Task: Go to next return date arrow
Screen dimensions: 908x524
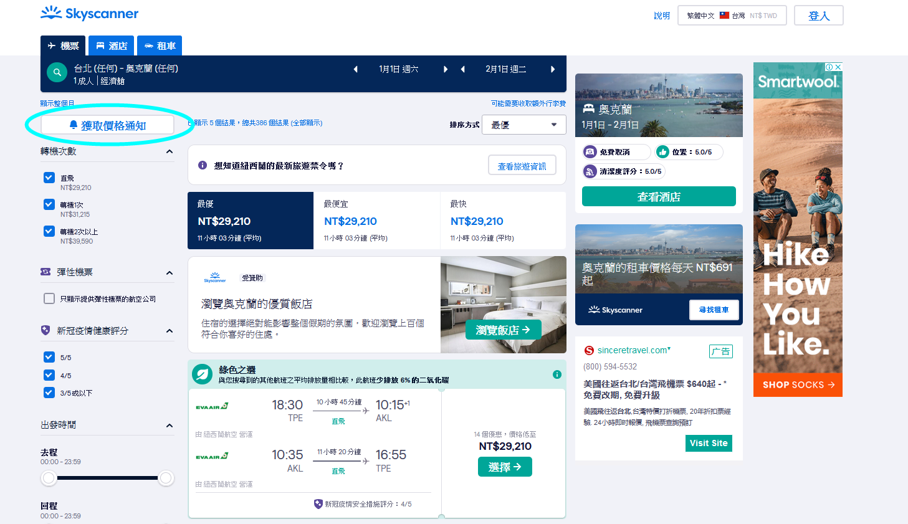Action: pos(553,69)
